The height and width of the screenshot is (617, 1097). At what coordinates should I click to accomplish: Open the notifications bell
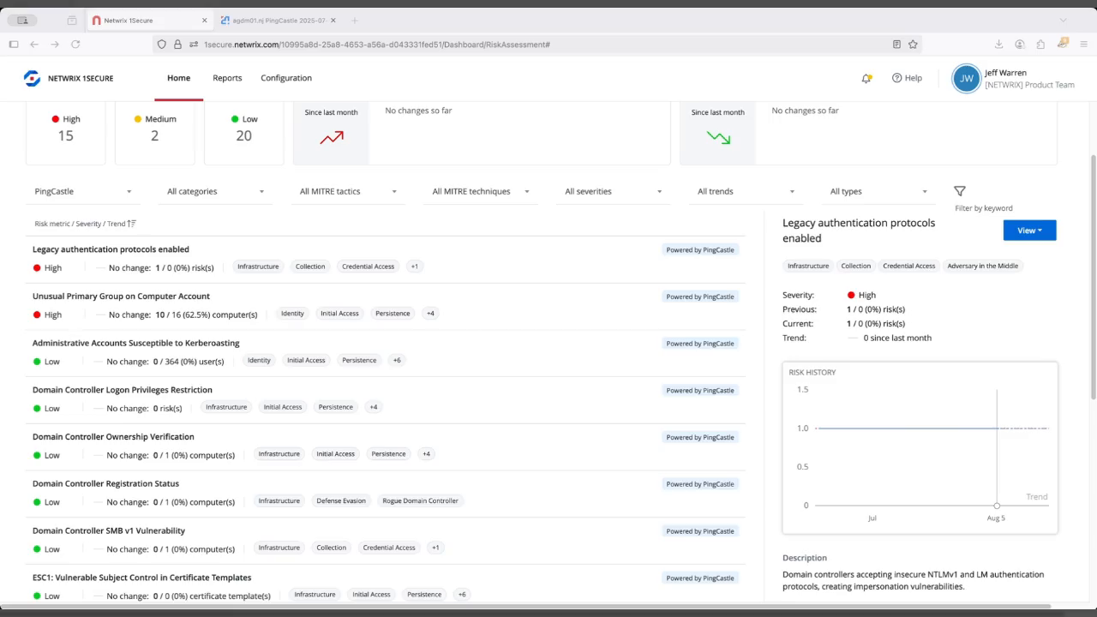866,78
